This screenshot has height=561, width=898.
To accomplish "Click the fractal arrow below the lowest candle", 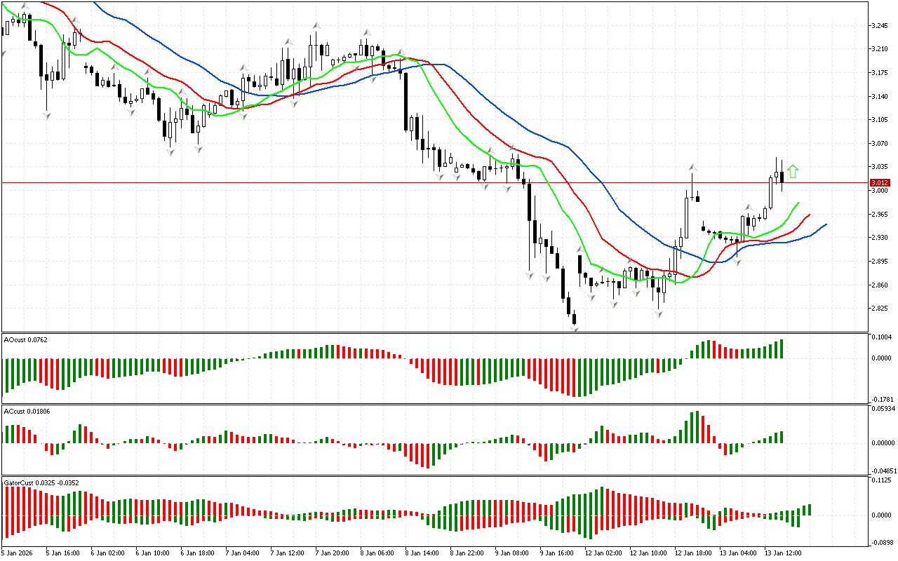I will (575, 328).
